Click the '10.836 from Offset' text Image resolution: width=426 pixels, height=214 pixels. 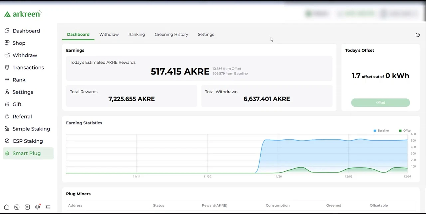click(x=227, y=69)
